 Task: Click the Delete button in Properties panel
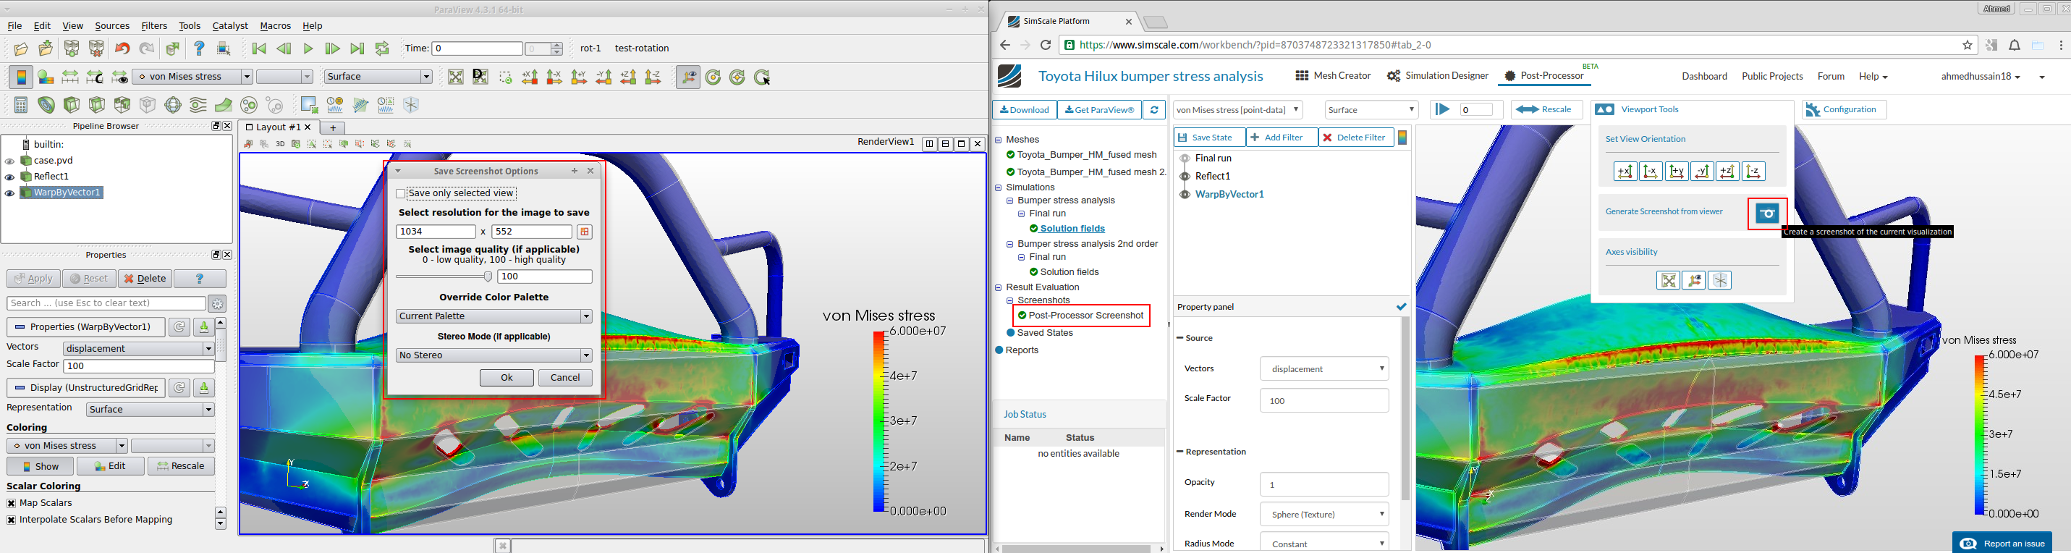pos(145,279)
